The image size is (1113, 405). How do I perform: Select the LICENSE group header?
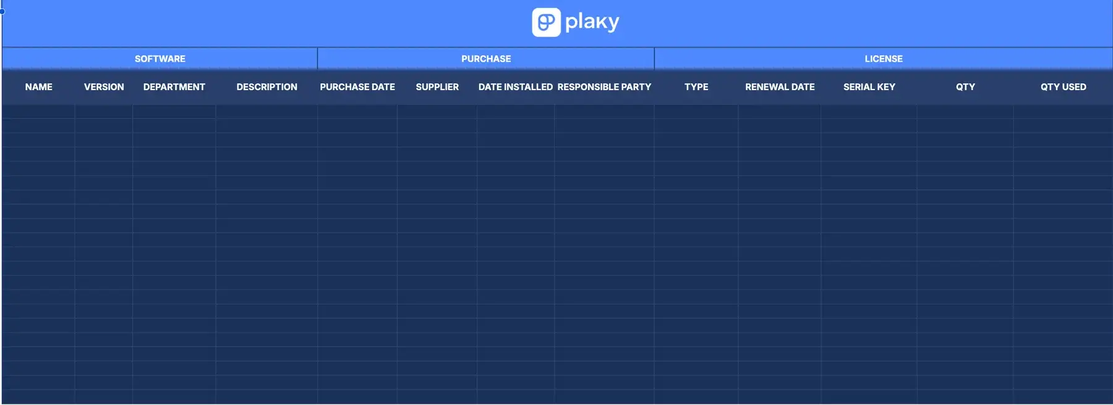pos(884,59)
